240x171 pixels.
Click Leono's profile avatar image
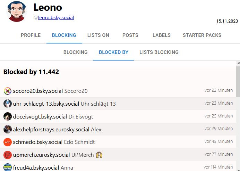[x=17, y=11]
